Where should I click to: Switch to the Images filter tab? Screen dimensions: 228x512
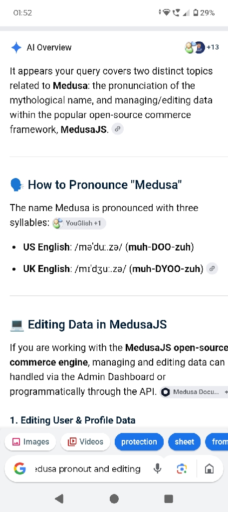30,442
